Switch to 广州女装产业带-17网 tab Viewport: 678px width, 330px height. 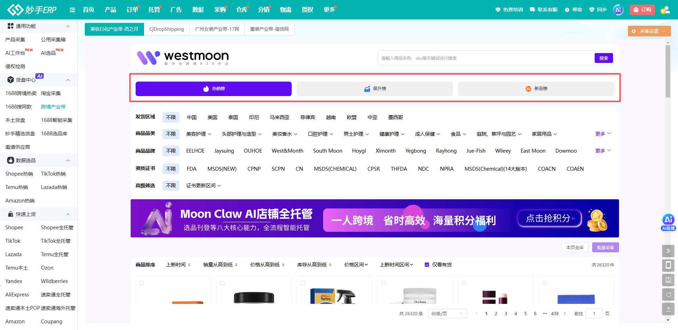(217, 29)
